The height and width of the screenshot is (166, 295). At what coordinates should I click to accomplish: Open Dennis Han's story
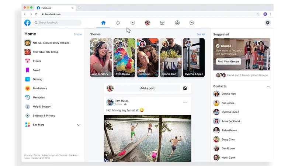(x=171, y=58)
